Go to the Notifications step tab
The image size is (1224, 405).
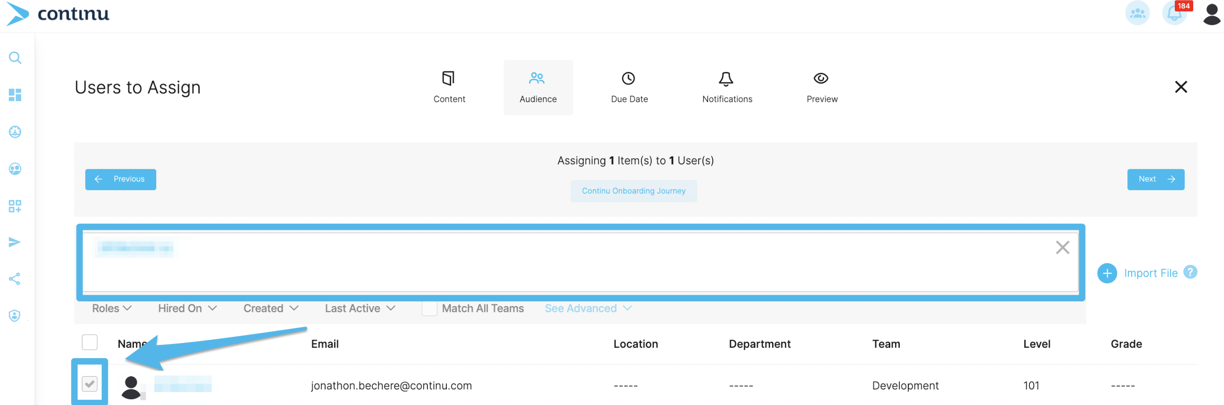tap(727, 88)
